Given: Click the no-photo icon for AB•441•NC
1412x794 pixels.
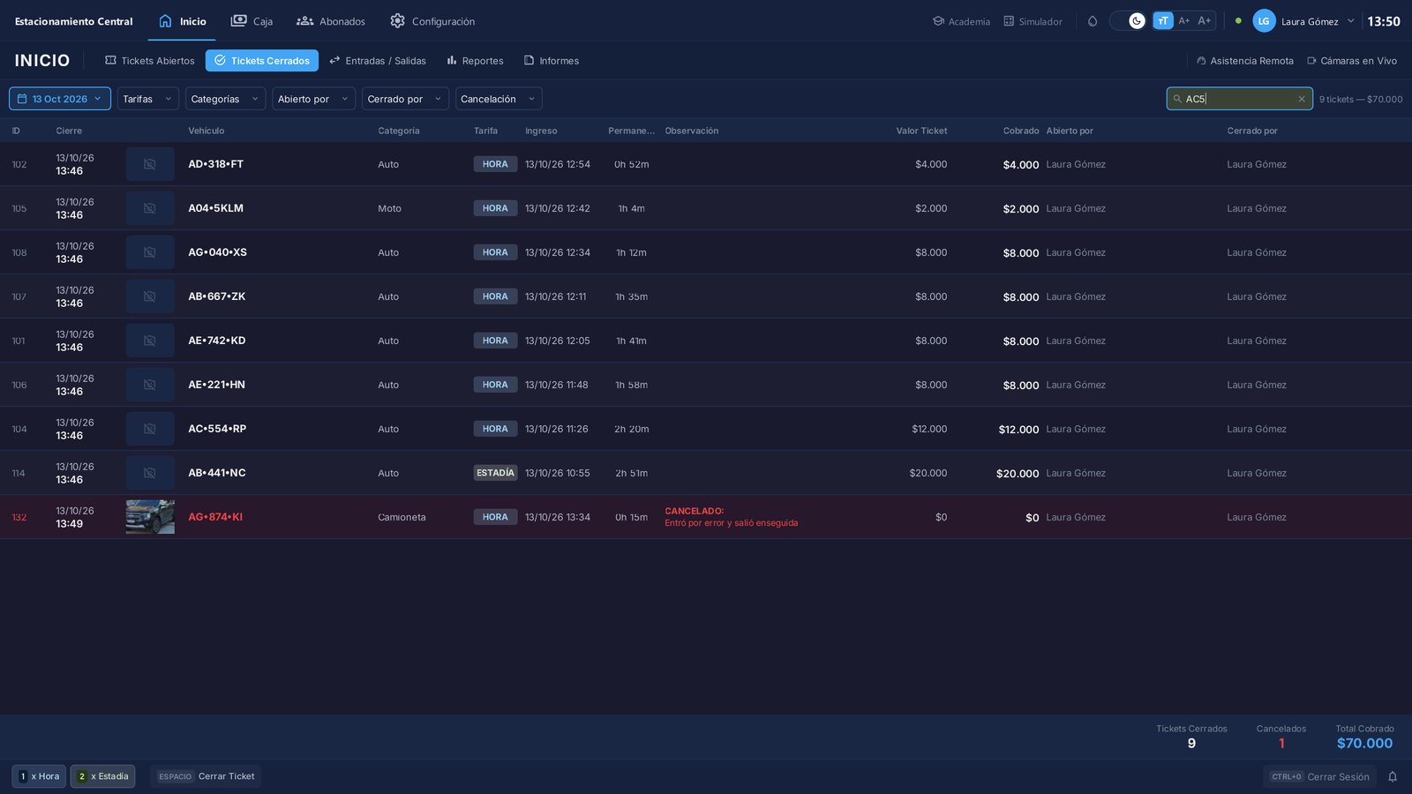Looking at the screenshot, I should click(150, 473).
